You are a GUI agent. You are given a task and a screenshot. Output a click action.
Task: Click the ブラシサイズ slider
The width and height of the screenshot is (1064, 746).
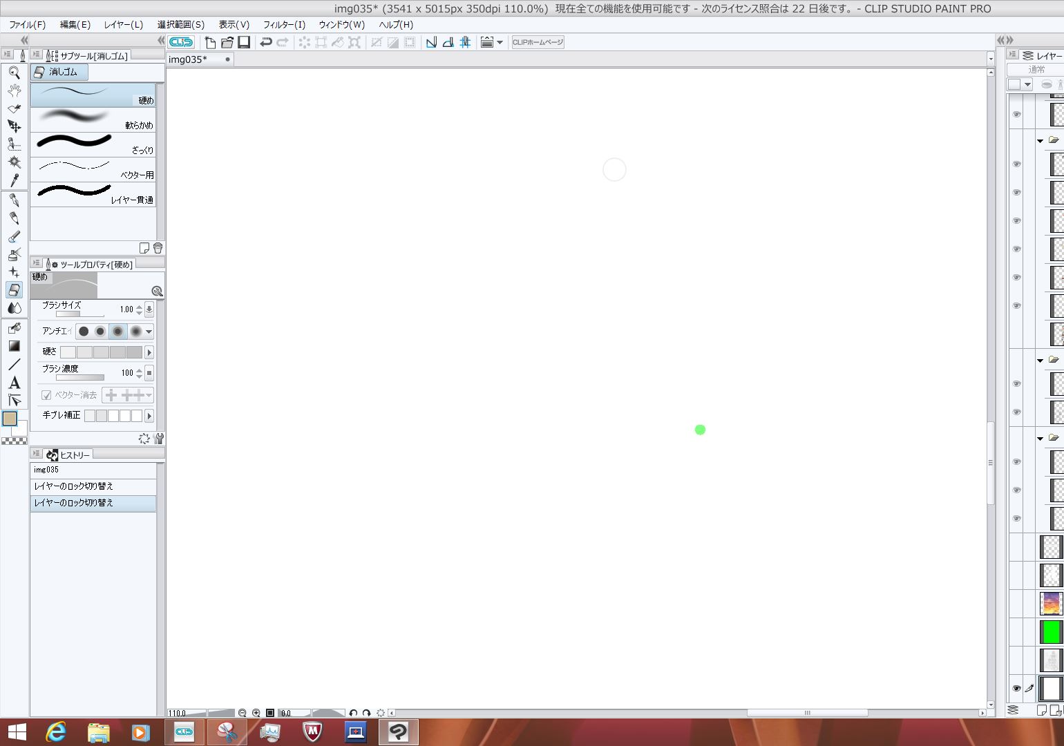pyautogui.click(x=79, y=314)
